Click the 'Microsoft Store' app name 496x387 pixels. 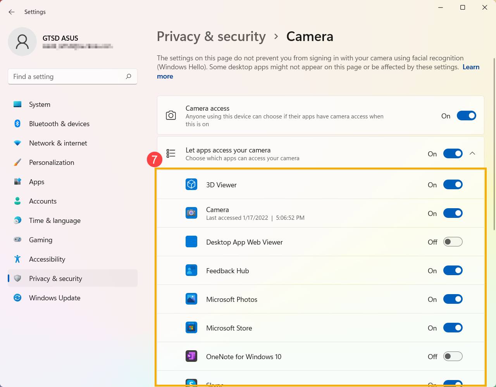(x=229, y=328)
